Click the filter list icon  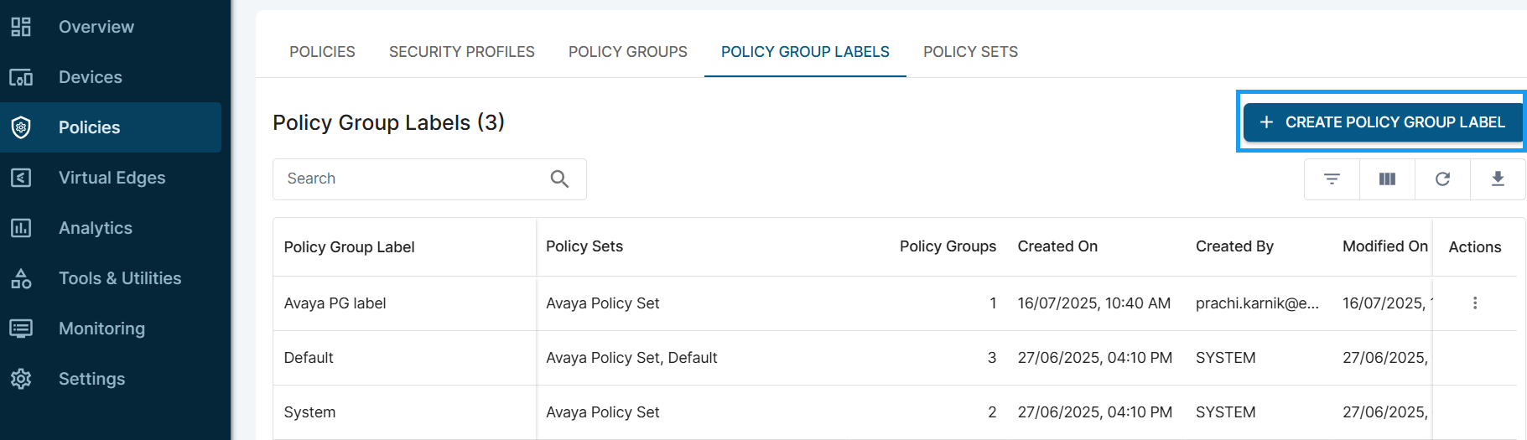click(x=1332, y=179)
